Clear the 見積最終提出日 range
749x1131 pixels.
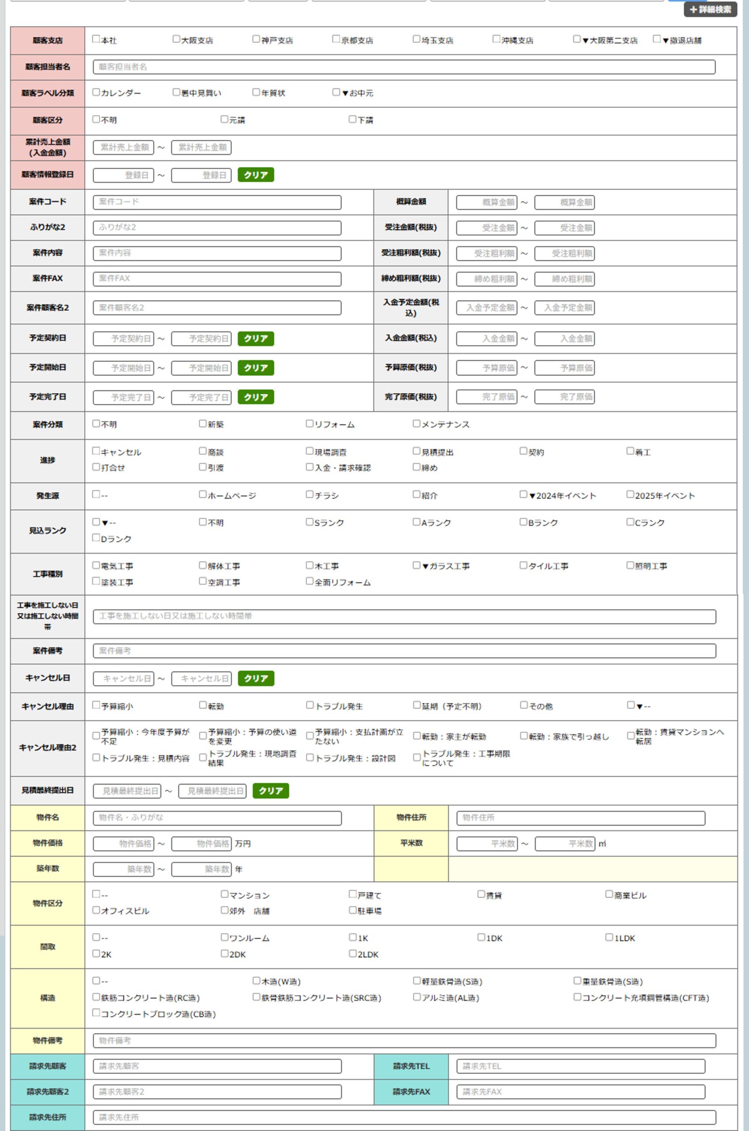271,791
